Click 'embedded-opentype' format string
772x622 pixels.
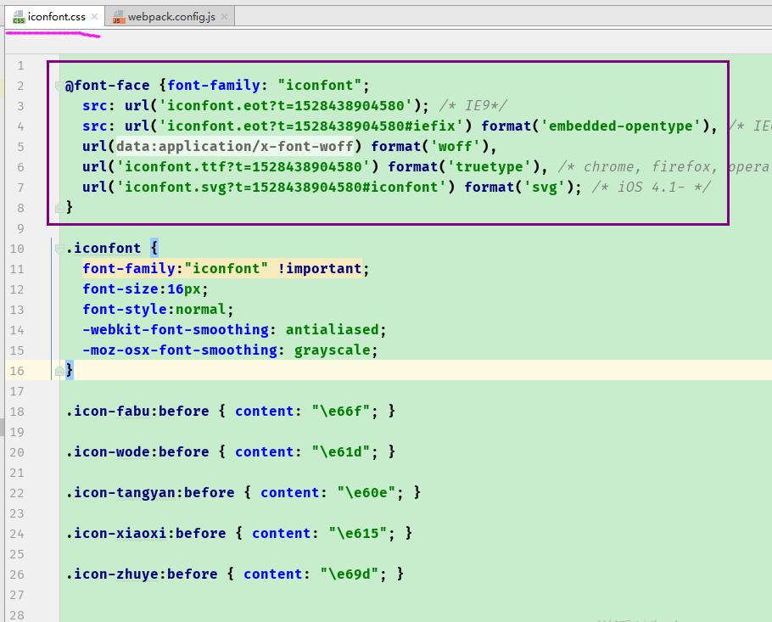tap(620, 126)
